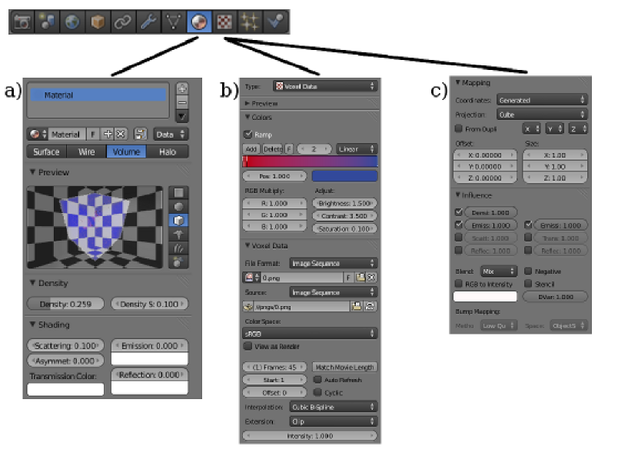Click the Transmission Color white swatch
This screenshot has width=638, height=466.
coord(65,390)
